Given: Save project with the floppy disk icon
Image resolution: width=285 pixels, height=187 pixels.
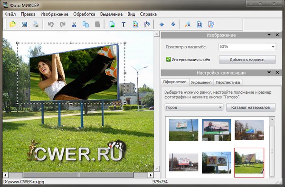Looking at the screenshot, I should coord(24,24).
